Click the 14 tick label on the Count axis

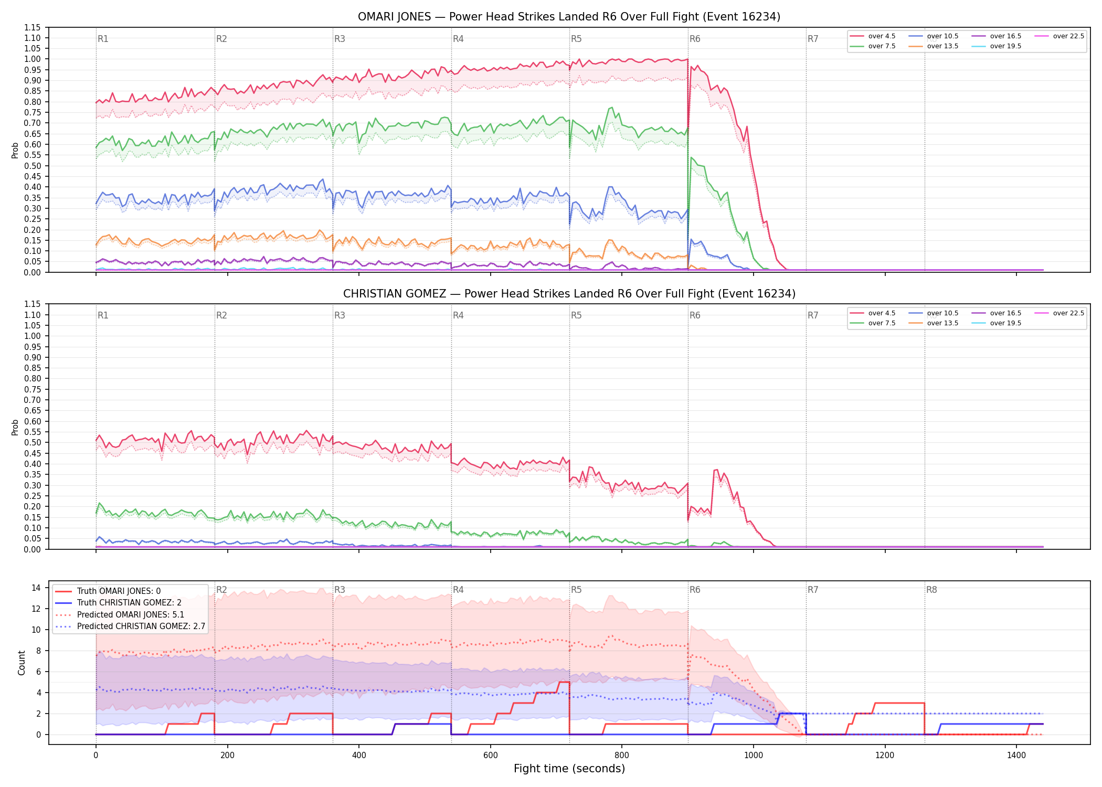pyautogui.click(x=36, y=588)
